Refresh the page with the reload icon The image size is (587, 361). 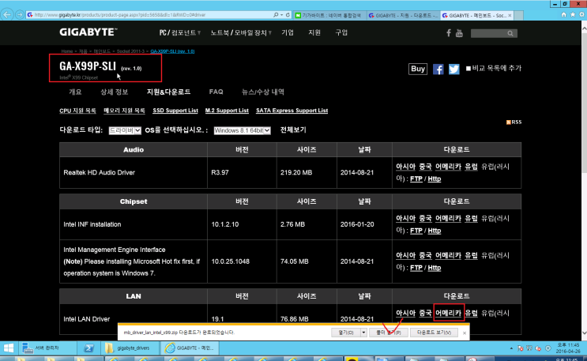click(288, 15)
